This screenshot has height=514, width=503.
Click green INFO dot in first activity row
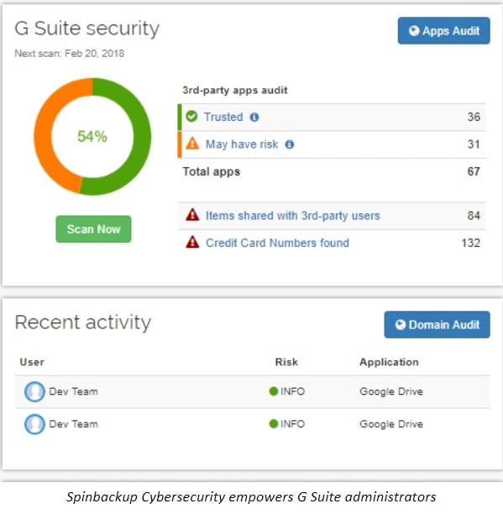273,391
